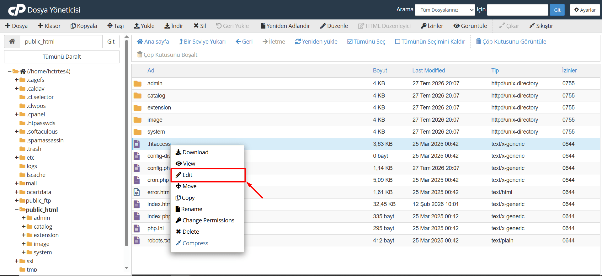
Task: Open Ayarlar settings
Action: click(x=585, y=10)
